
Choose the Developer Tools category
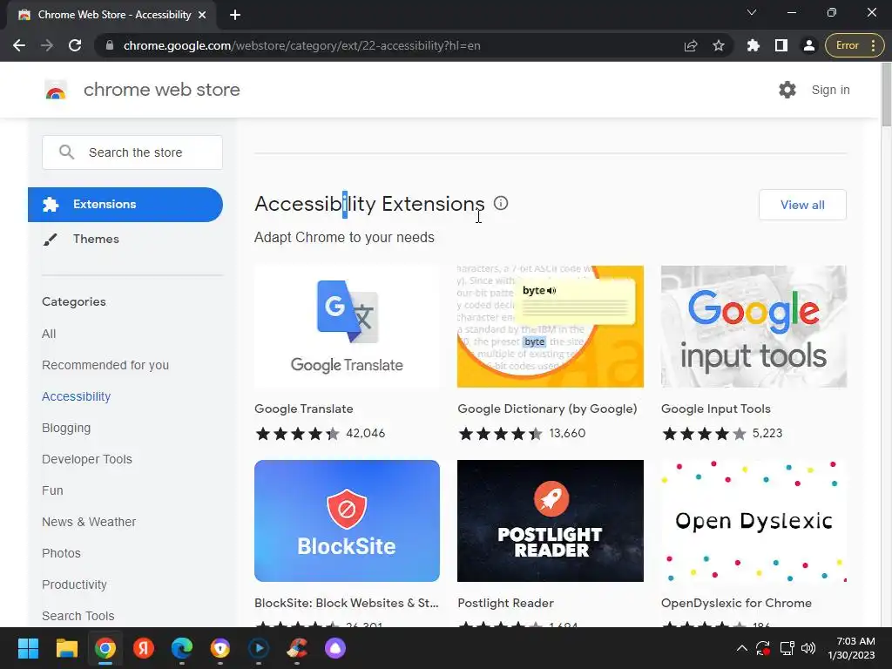(x=87, y=459)
